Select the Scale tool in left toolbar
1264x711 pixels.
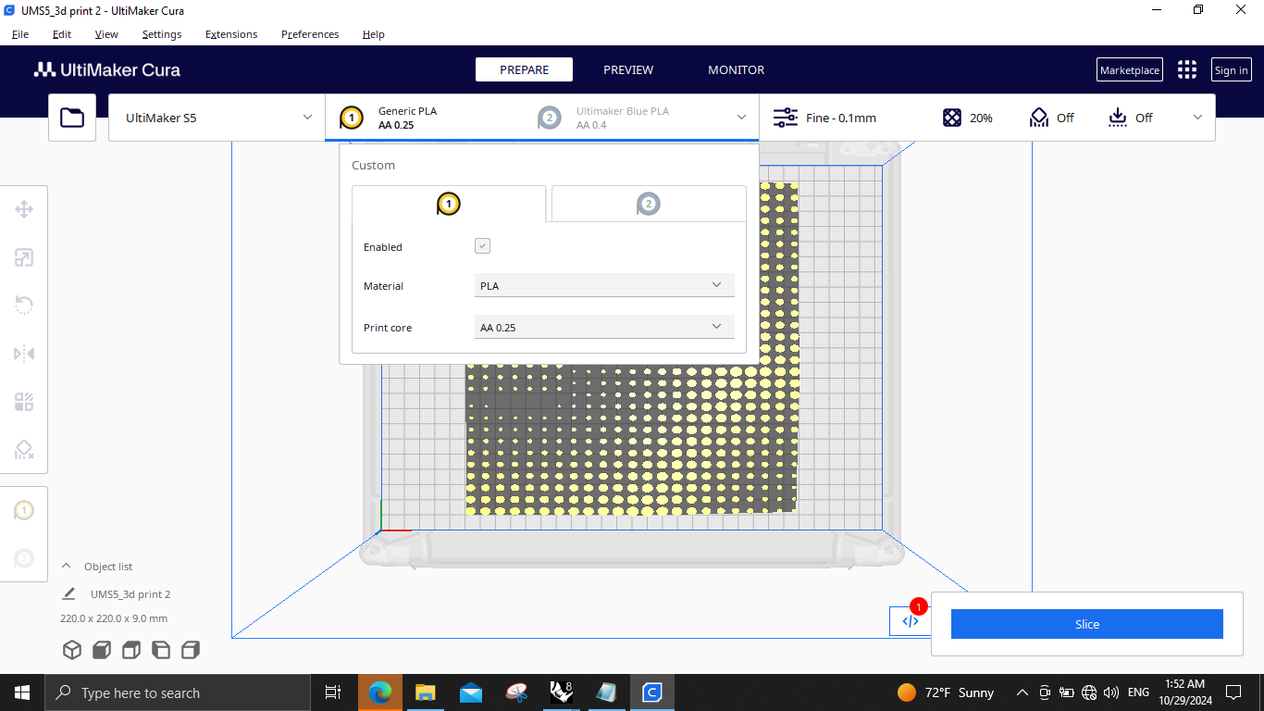(x=24, y=257)
